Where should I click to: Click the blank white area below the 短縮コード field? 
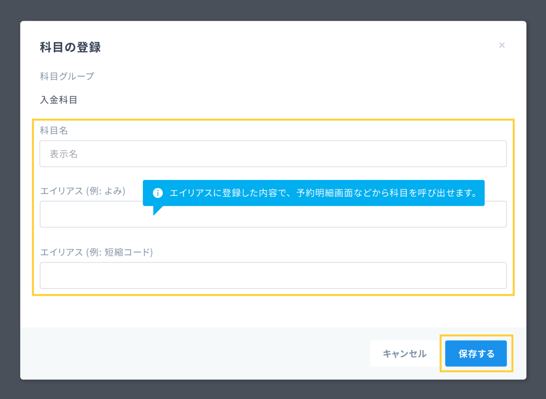pos(273,311)
